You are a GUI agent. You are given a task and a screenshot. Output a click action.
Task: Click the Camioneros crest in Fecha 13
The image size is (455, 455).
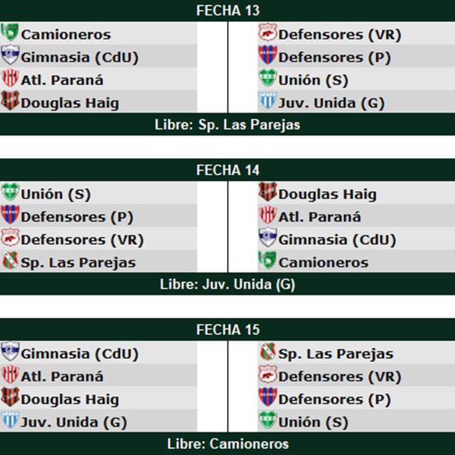(10, 33)
